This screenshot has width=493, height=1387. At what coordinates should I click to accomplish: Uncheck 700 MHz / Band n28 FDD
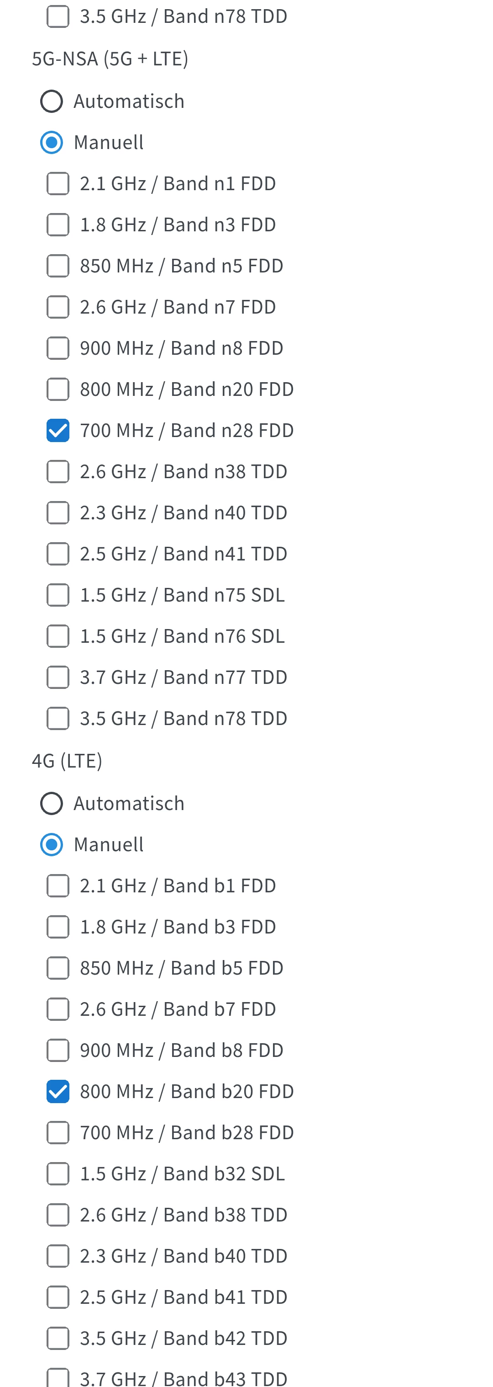[x=58, y=430]
